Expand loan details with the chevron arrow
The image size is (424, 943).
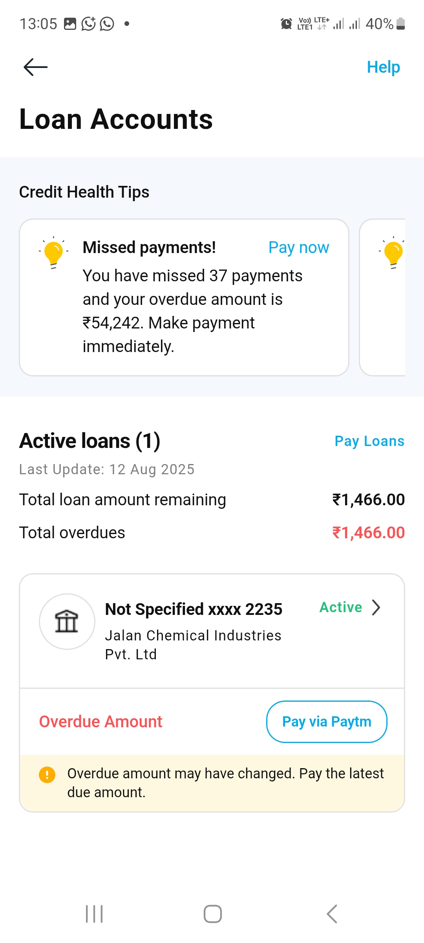click(376, 607)
